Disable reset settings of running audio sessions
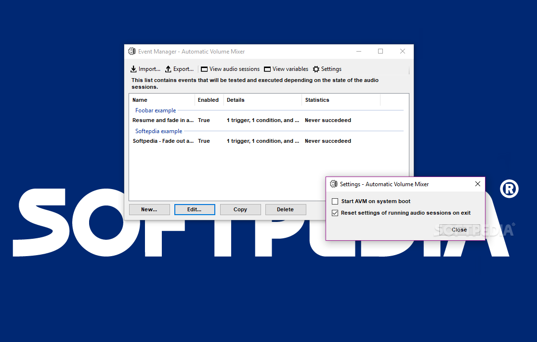Image resolution: width=537 pixels, height=342 pixels. tap(335, 213)
